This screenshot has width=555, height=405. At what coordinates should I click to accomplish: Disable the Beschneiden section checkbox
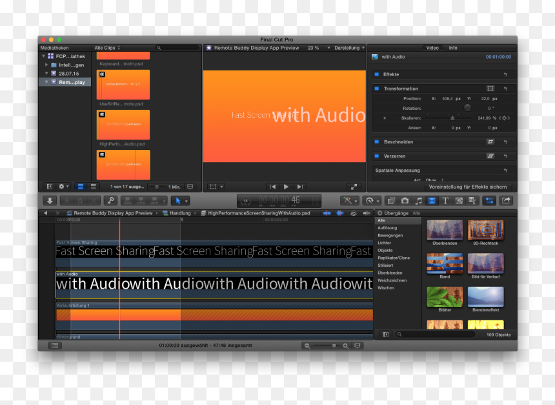click(377, 141)
